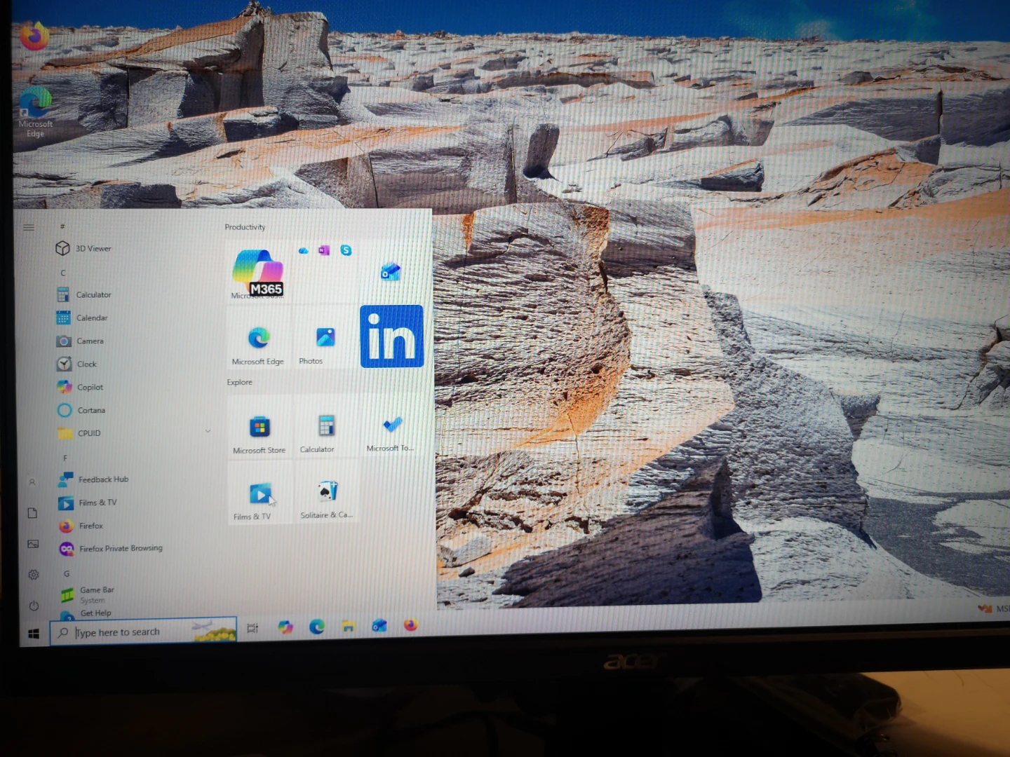Open the Microsoft 365 Copilot tile

tap(258, 272)
